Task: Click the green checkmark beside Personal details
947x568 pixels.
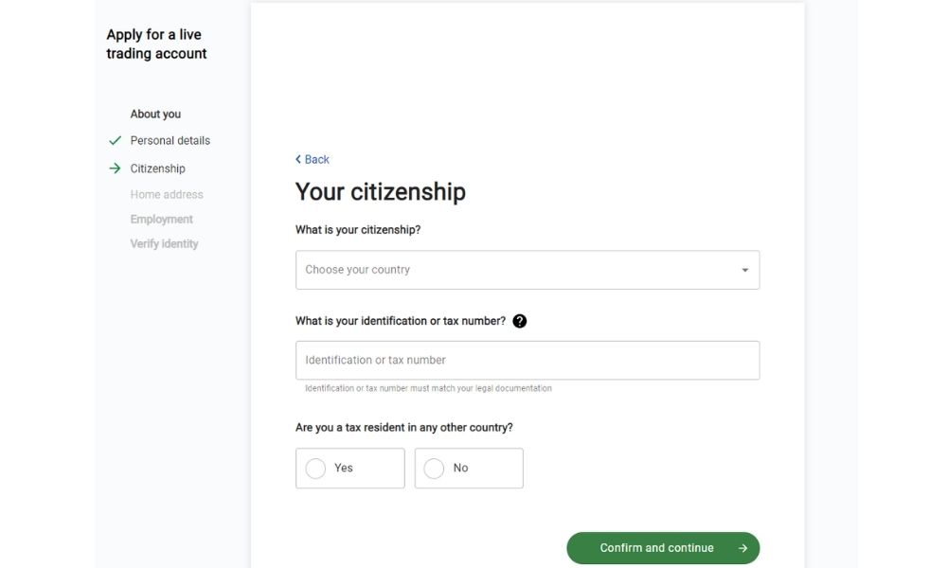Action: click(116, 140)
